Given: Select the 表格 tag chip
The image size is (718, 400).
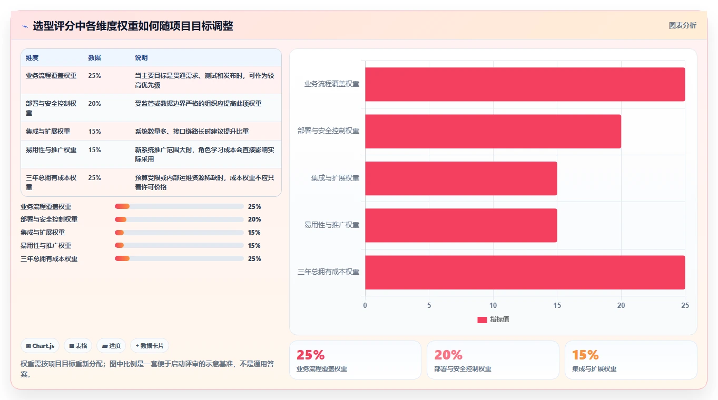Looking at the screenshot, I should [x=78, y=346].
